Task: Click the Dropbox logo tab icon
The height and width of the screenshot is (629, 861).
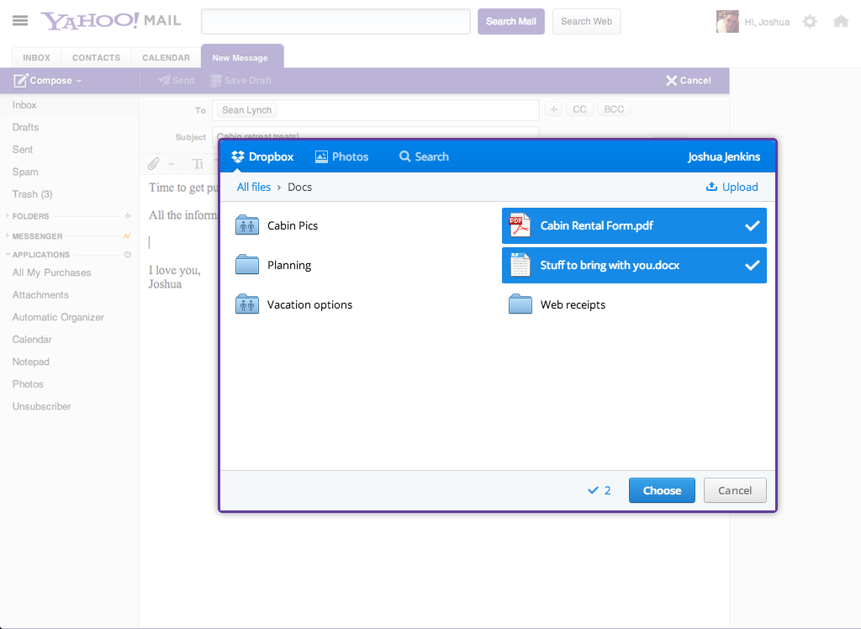Action: click(x=238, y=156)
